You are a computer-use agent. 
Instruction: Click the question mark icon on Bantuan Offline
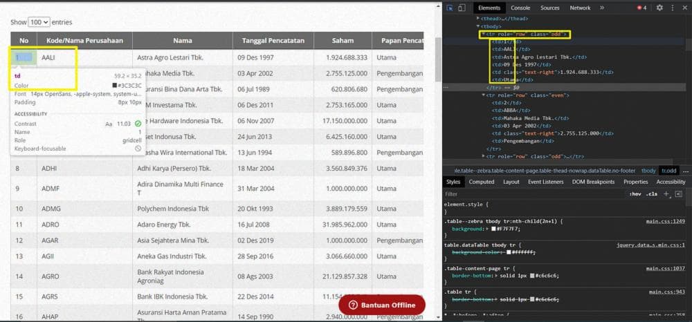click(x=353, y=305)
